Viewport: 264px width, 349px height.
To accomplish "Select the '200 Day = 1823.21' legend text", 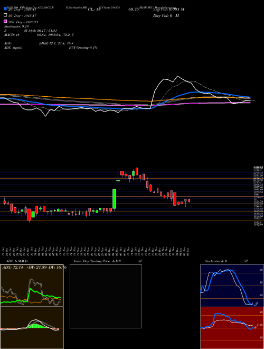I will [23, 22].
